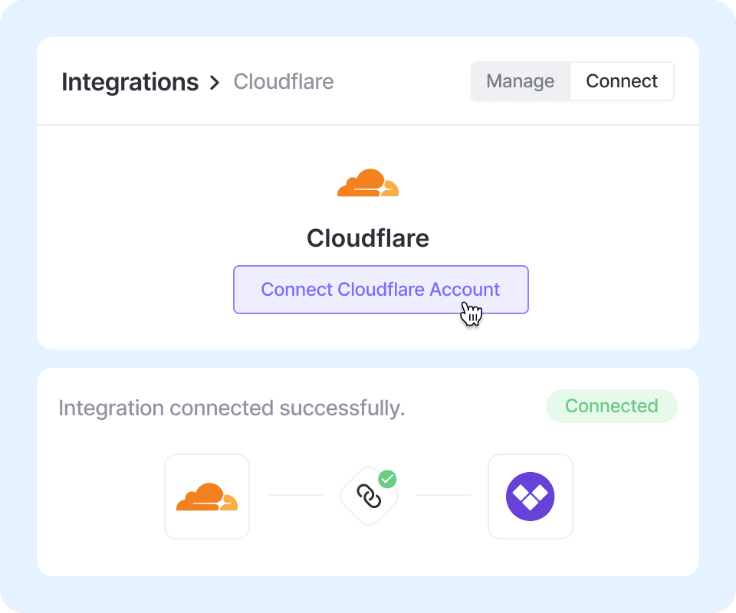Open the Cloudflare logo tile in the connection diagram

pos(207,497)
